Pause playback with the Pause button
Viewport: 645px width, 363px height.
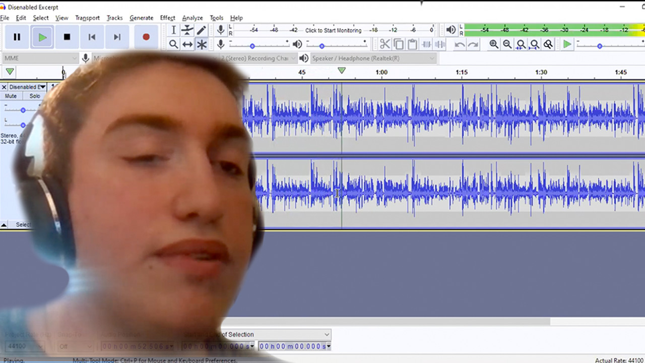point(17,37)
